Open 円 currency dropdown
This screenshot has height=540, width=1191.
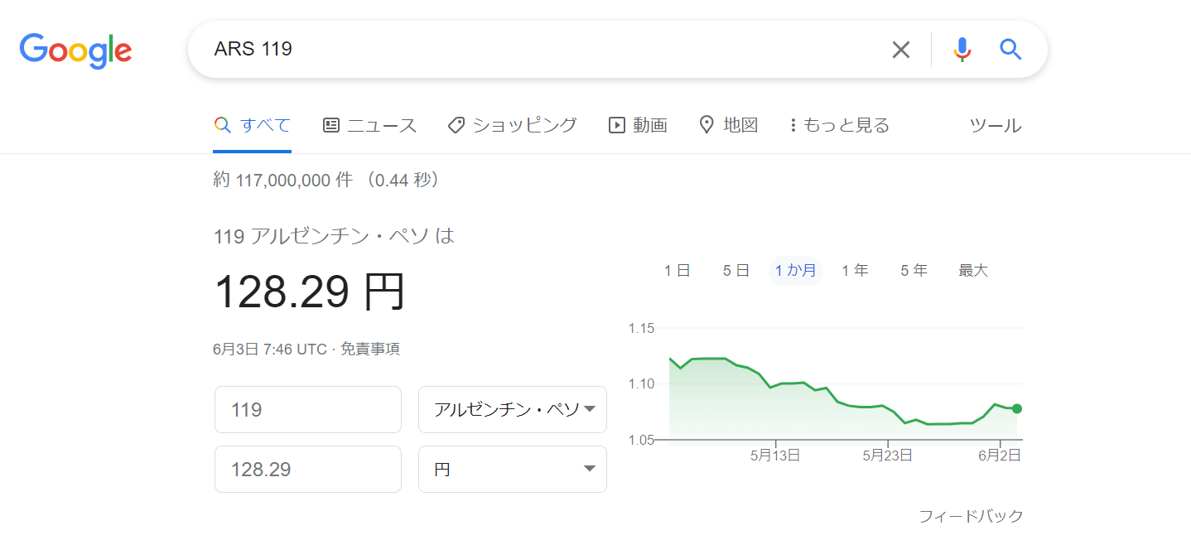click(513, 469)
